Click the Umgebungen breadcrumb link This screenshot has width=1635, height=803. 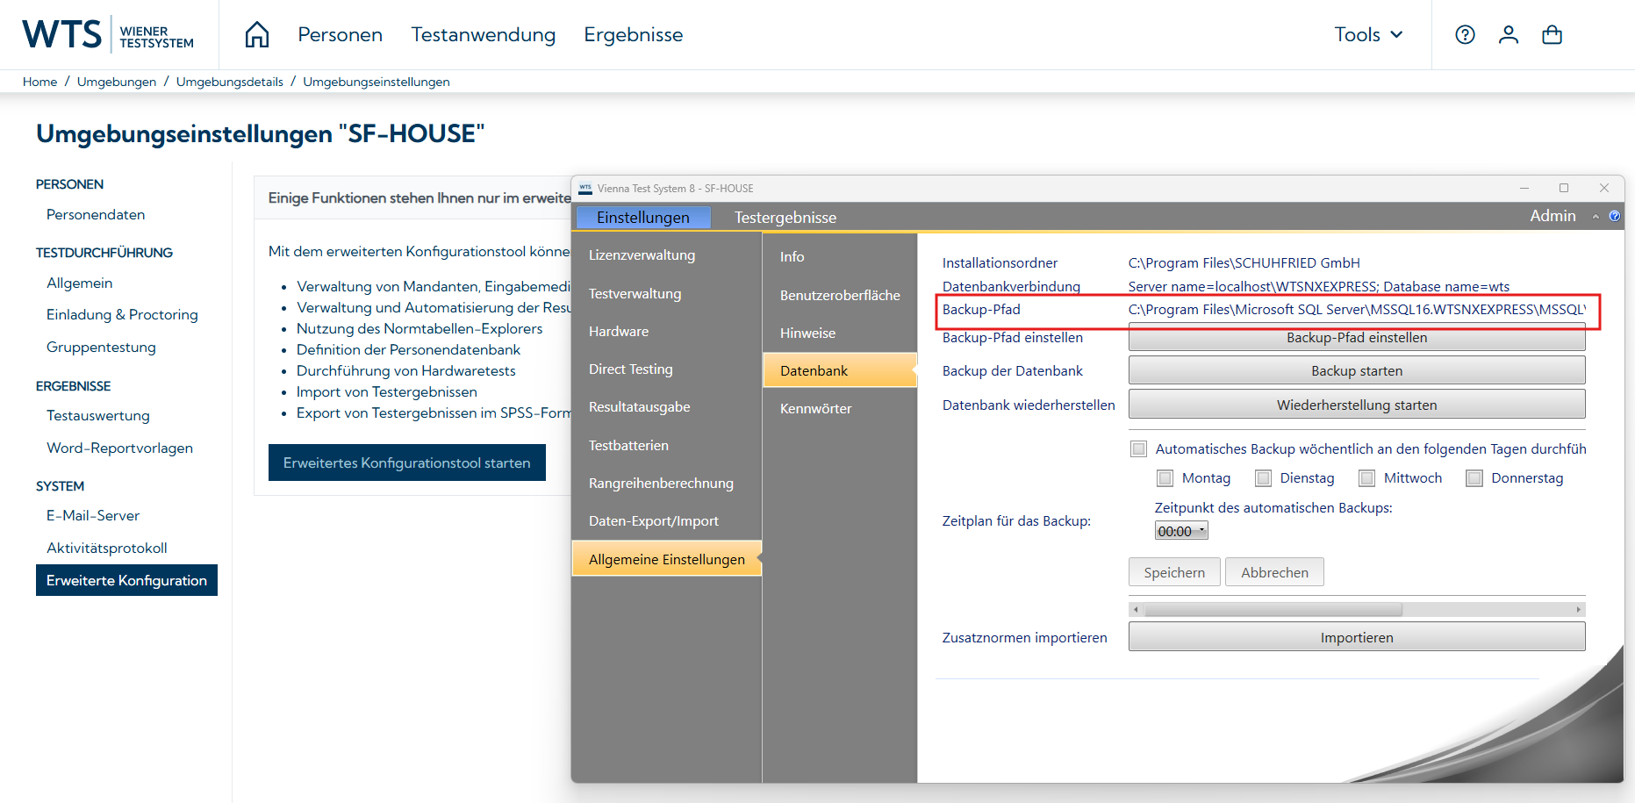(x=117, y=82)
